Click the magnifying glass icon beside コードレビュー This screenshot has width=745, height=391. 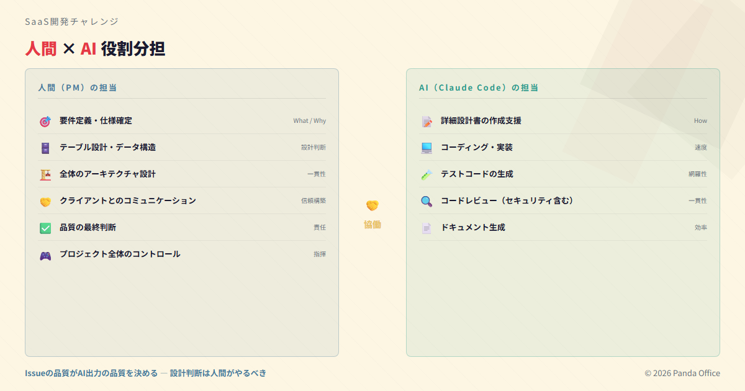(427, 202)
